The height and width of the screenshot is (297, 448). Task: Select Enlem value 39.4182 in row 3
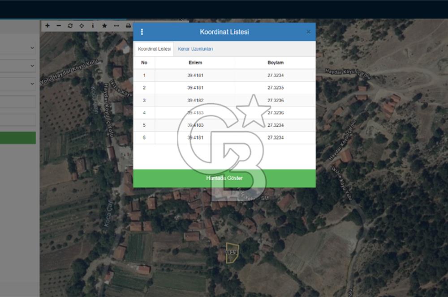[x=195, y=100]
